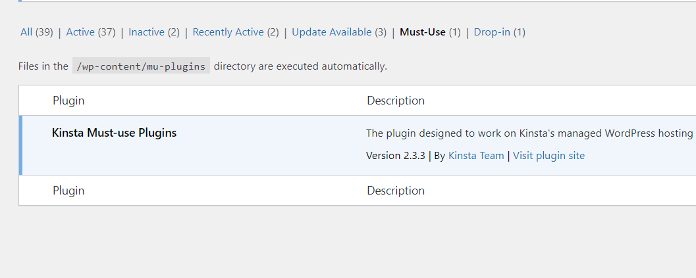
Task: Click the Version 2.3.3 text
Action: coord(396,156)
